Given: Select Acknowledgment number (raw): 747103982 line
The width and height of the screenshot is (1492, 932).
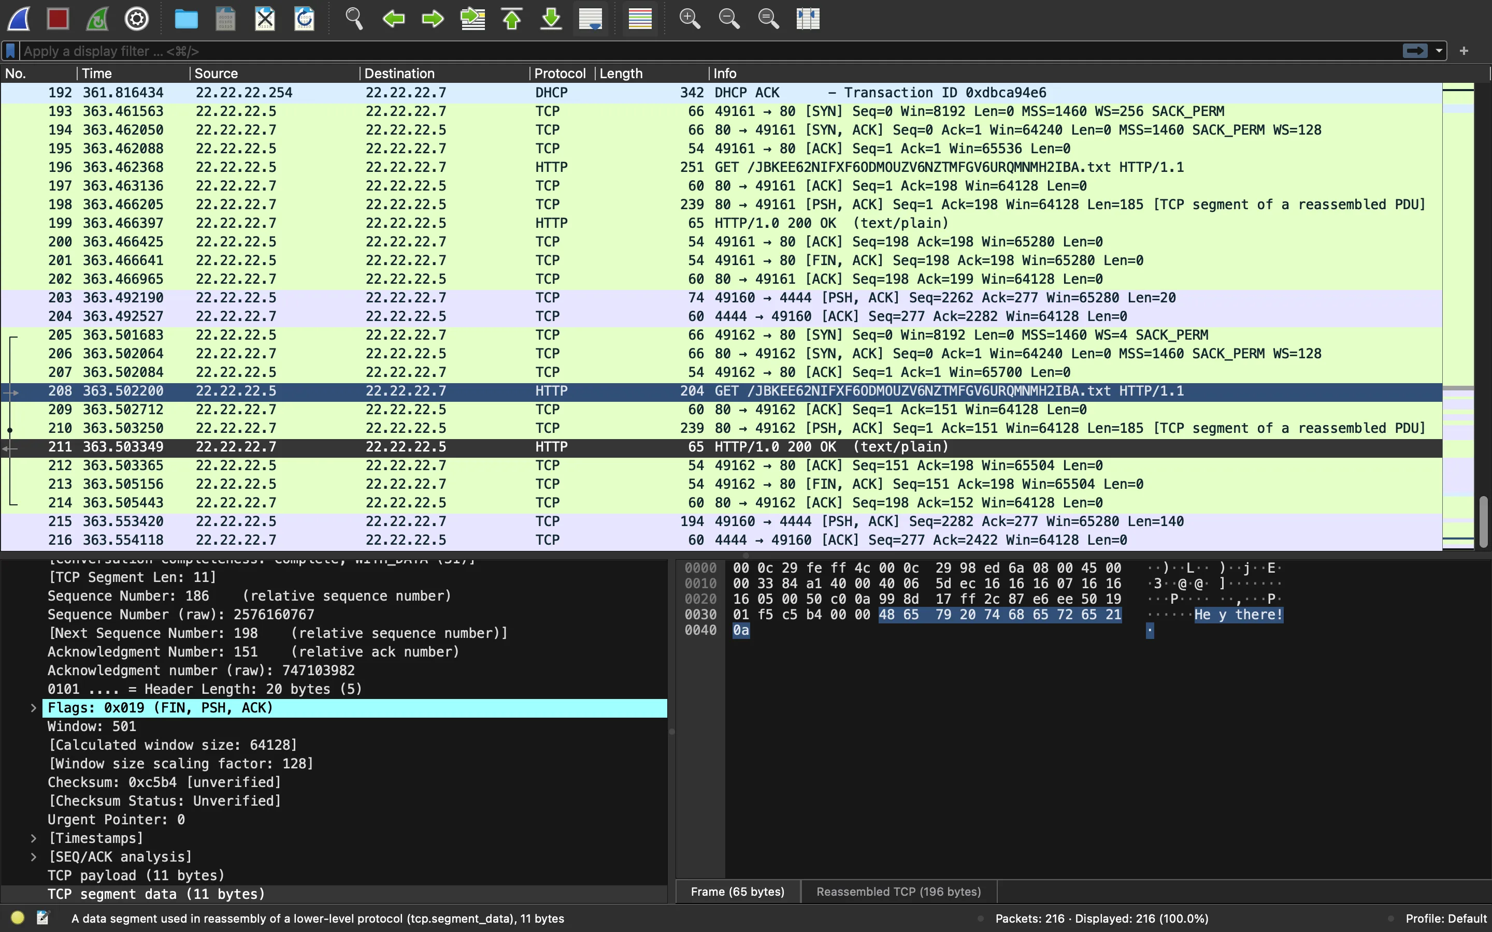Looking at the screenshot, I should (354, 670).
